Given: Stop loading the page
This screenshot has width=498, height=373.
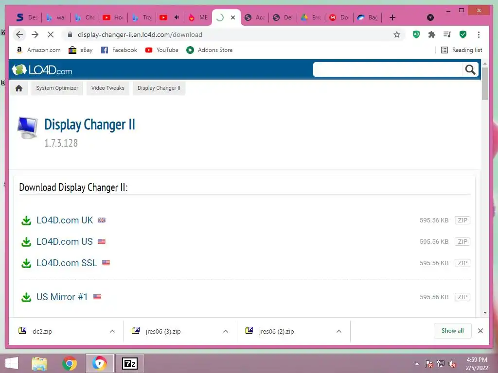Looking at the screenshot, I should tap(51, 34).
